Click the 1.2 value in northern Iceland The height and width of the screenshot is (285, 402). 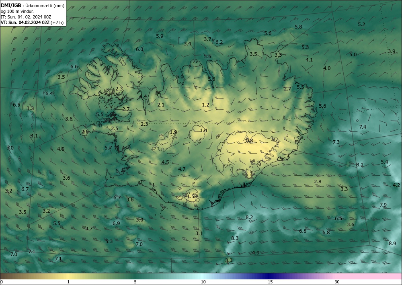pos(205,105)
